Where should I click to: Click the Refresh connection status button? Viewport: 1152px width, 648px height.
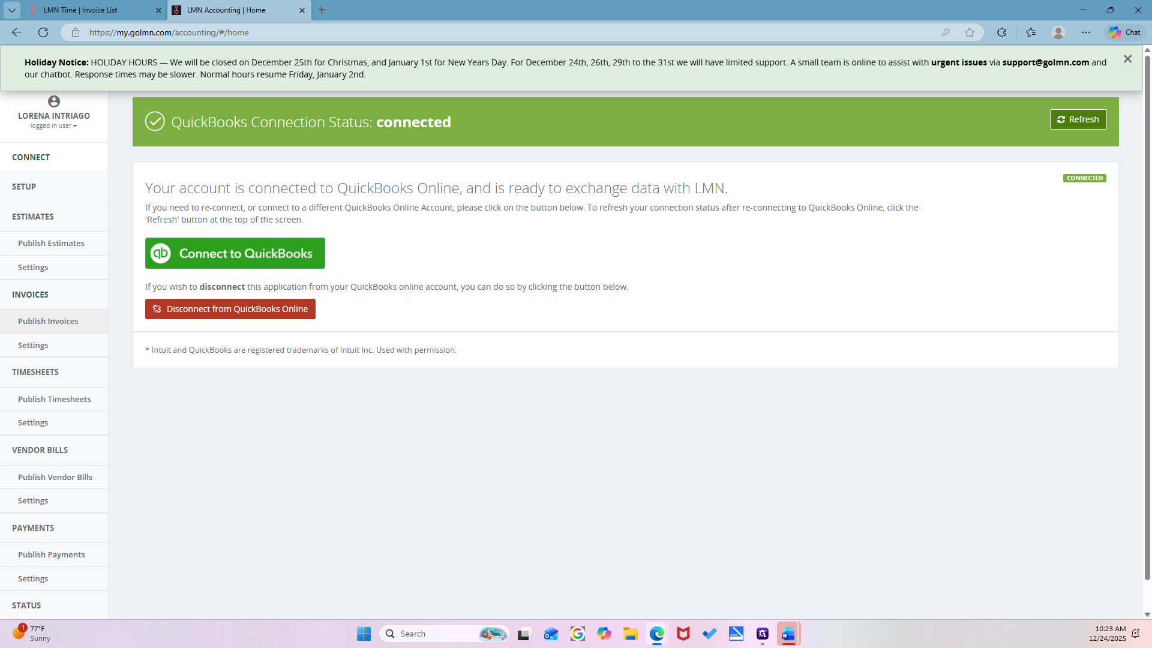(x=1078, y=119)
